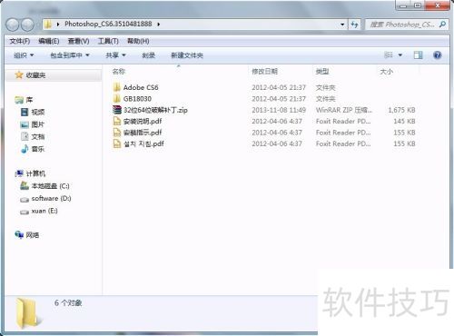Open the Edit (编辑) menu
Screen dimensions: 454x336
(49, 41)
